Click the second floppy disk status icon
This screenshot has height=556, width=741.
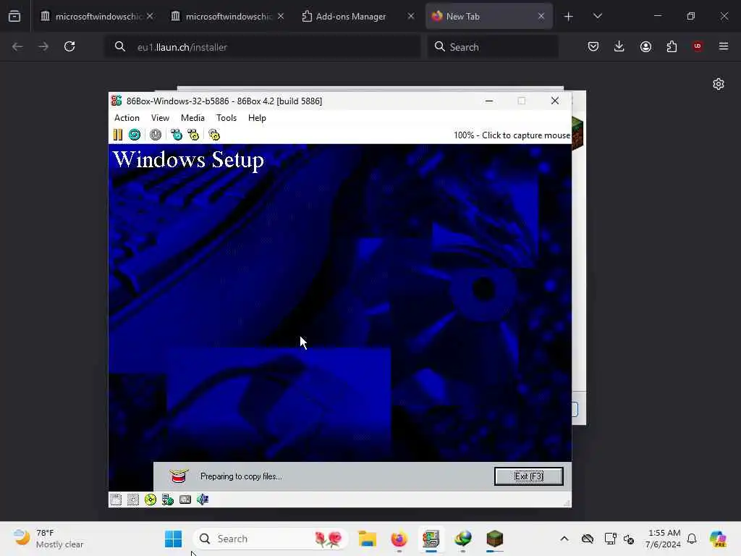(x=133, y=500)
